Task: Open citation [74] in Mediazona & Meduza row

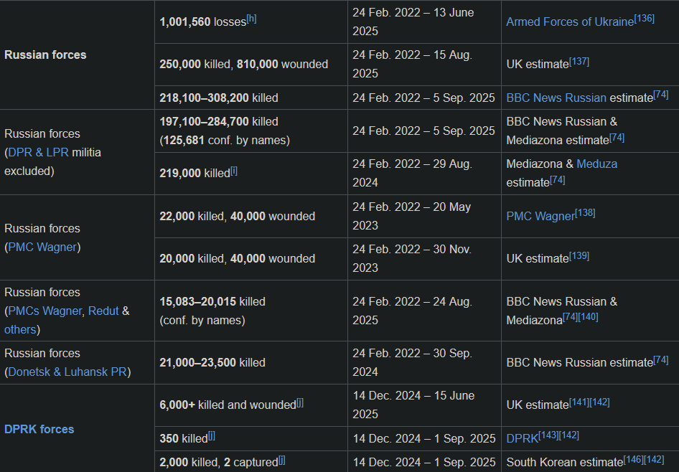Action: (557, 180)
